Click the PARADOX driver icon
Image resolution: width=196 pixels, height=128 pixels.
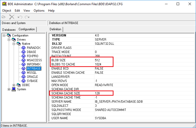pos(24,48)
